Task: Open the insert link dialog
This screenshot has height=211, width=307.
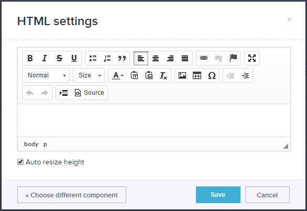Action: coord(204,58)
